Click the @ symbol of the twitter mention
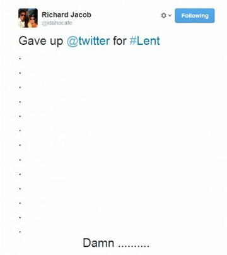This screenshot has height=255, width=227. click(x=73, y=41)
